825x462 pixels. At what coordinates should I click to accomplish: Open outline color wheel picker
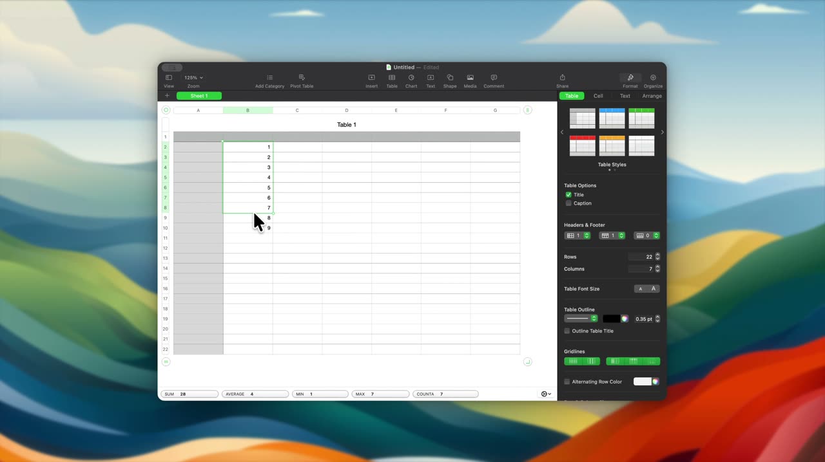(625, 319)
